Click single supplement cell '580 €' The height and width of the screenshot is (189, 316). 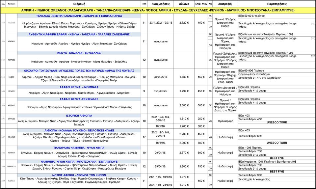pyautogui.click(x=201, y=143)
